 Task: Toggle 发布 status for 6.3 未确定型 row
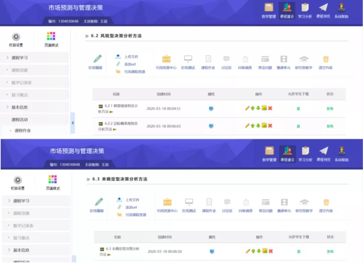click(x=330, y=252)
